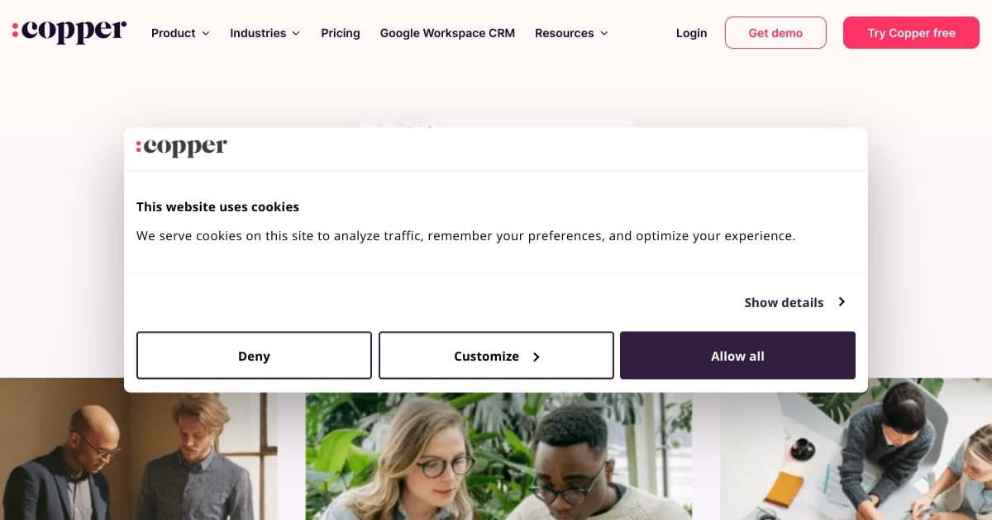Expand the Industries menu
This screenshot has width=992, height=520.
(x=265, y=33)
